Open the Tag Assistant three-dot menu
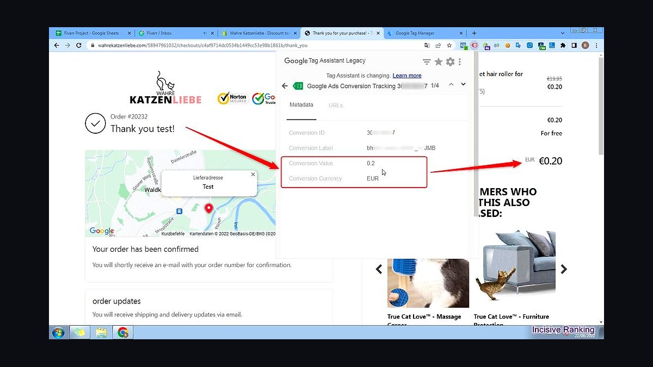 (460, 61)
